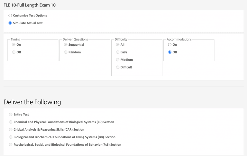Select All under Difficulty

coord(118,45)
